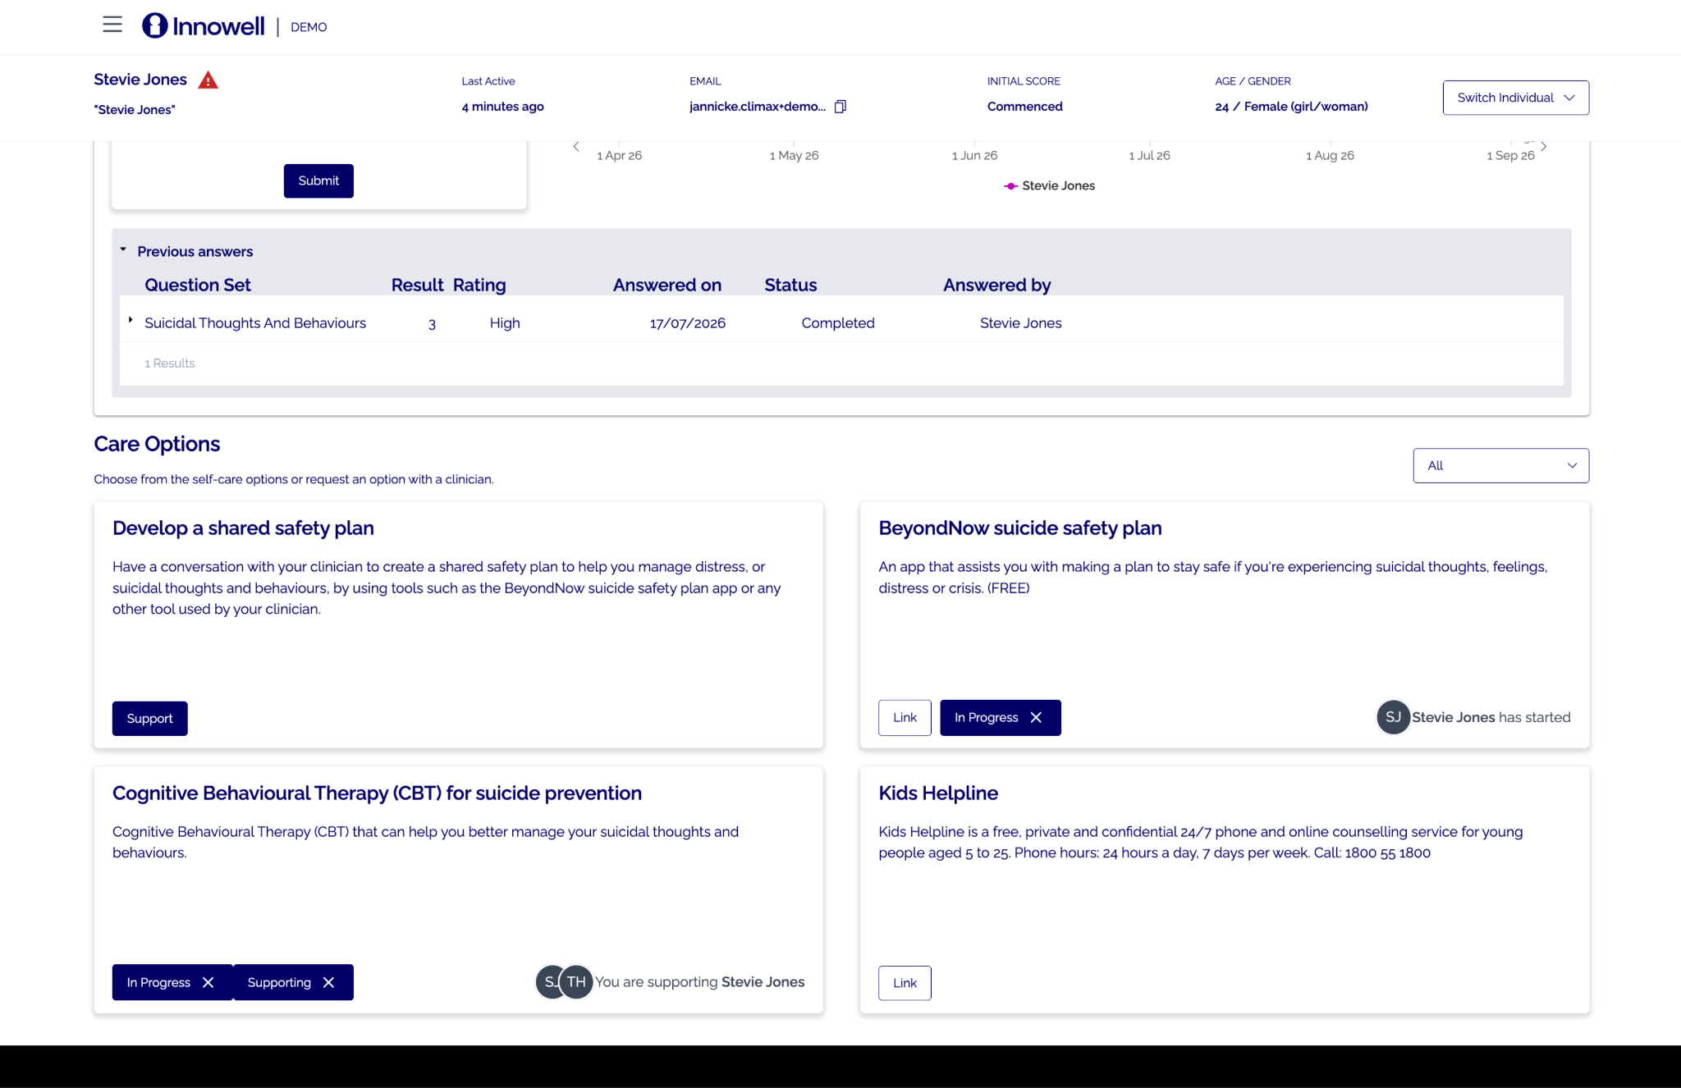The height and width of the screenshot is (1088, 1681).
Task: Click Link on BeyondNow suicide safety plan card
Action: point(905,718)
